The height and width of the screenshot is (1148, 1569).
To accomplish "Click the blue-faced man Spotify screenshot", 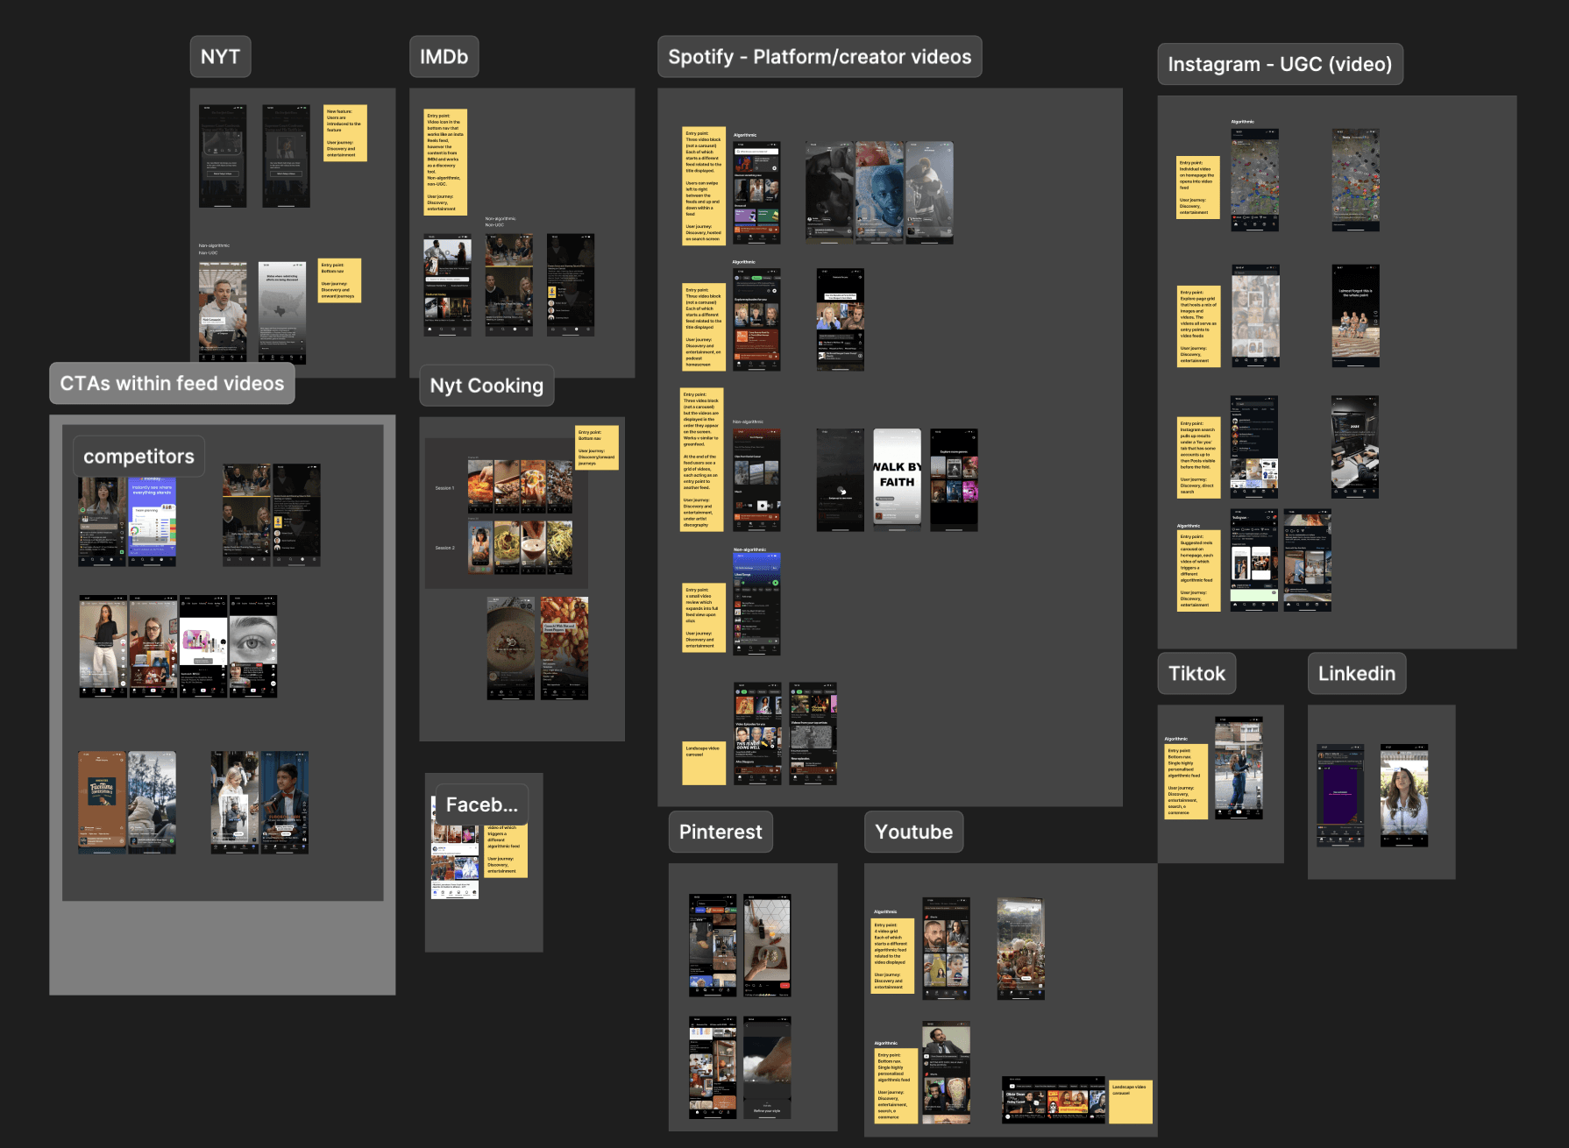I will (x=879, y=193).
